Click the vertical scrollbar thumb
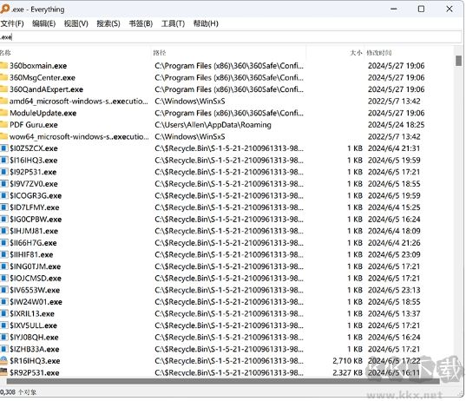This screenshot has height=401, width=466. (x=458, y=61)
